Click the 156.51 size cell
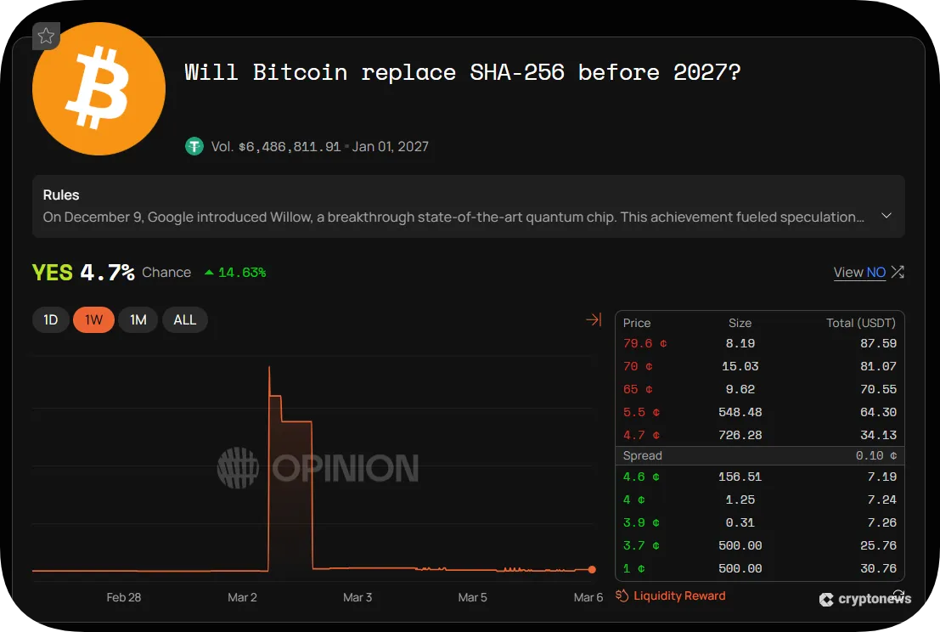 pyautogui.click(x=740, y=477)
